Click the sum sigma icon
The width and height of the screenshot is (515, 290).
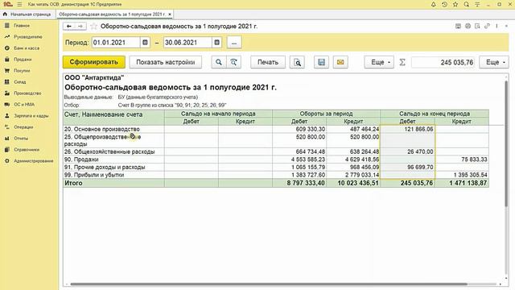tap(402, 62)
